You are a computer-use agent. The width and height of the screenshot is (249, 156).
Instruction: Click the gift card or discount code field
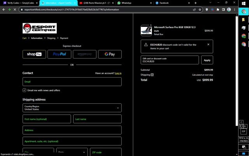click(x=170, y=60)
